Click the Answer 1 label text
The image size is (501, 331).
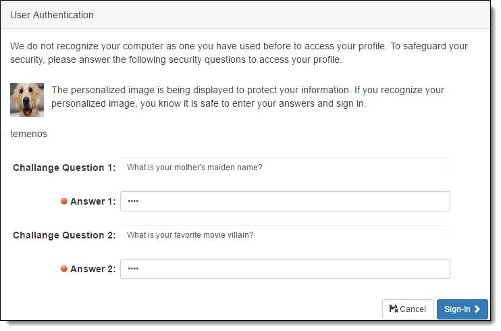[x=93, y=201]
